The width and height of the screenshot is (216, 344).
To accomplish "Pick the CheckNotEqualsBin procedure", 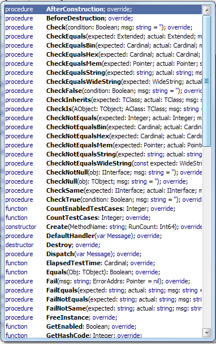I will point(103,127).
